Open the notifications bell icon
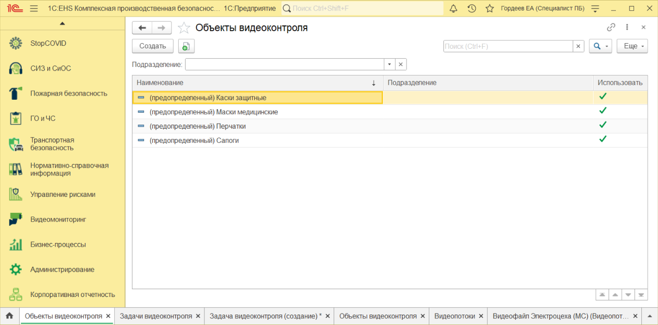Screen dimensions: 658x325 (453, 8)
